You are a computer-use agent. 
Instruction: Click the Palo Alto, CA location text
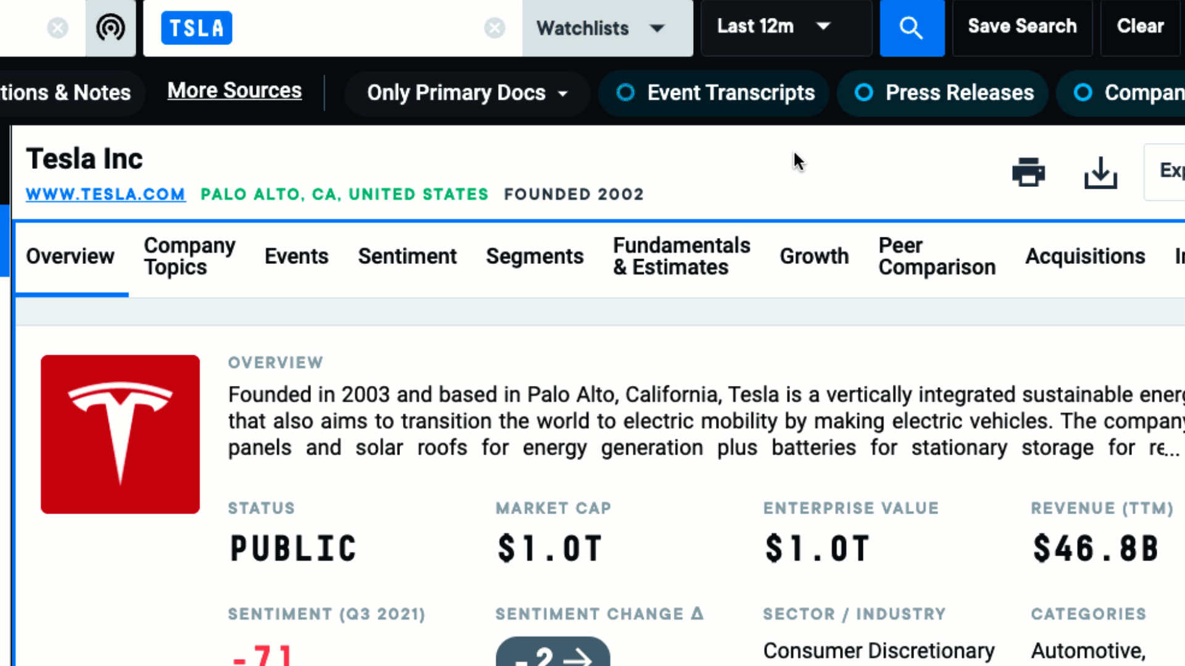pos(344,194)
